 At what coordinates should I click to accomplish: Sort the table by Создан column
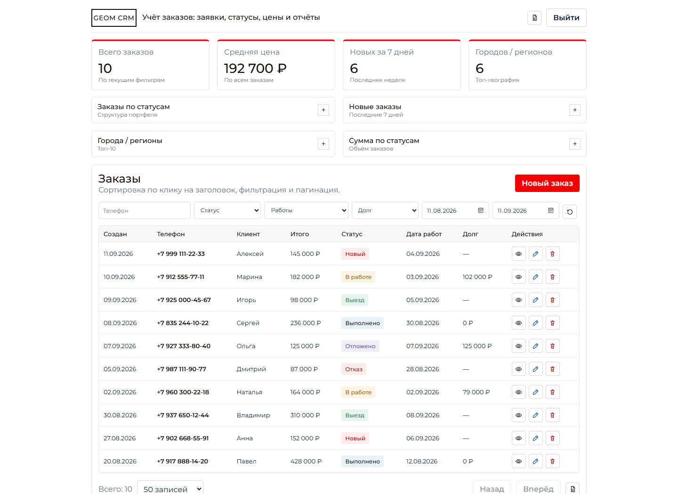coord(115,234)
